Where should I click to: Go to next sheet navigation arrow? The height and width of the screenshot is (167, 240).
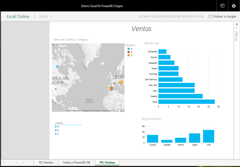point(17,163)
